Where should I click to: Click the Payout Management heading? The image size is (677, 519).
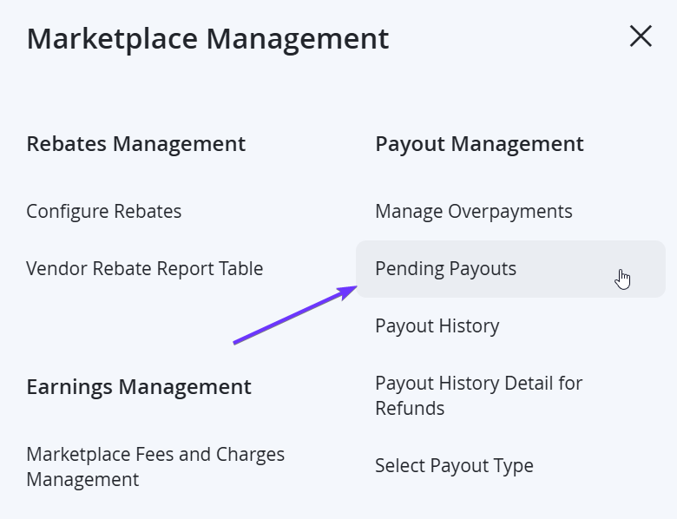pyautogui.click(x=479, y=144)
